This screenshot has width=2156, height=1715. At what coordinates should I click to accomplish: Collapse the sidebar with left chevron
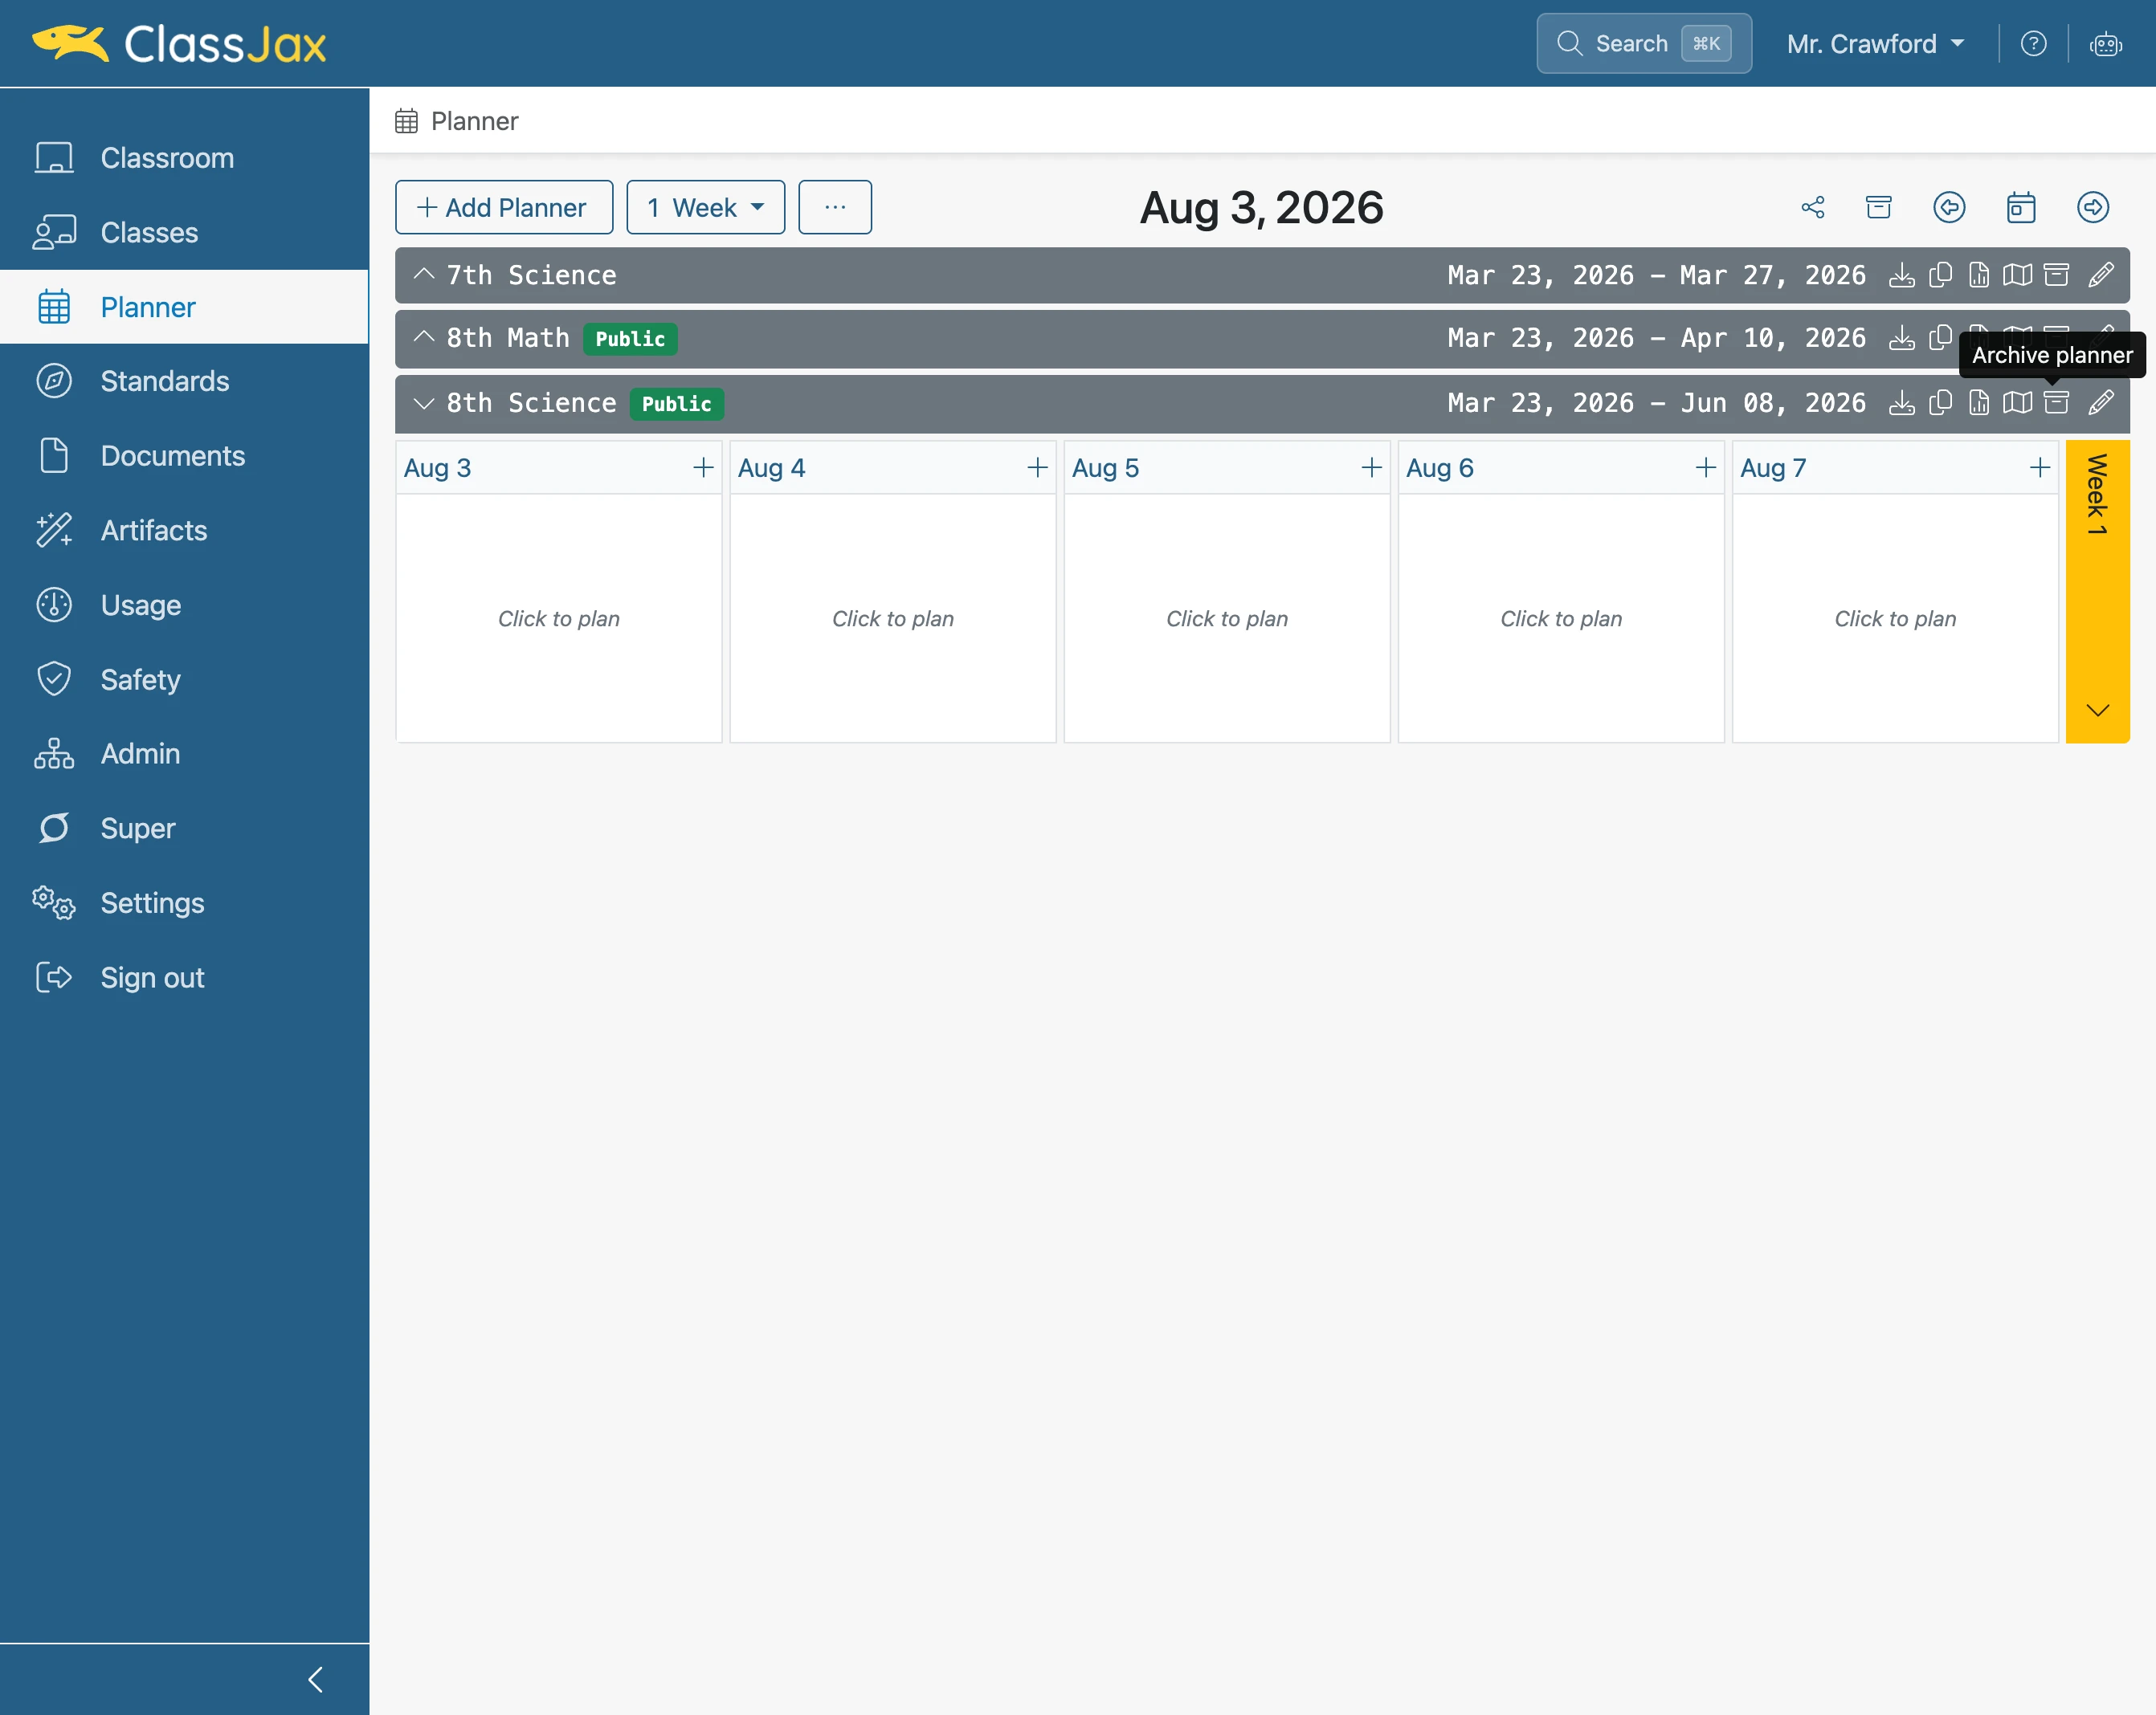(x=316, y=1679)
